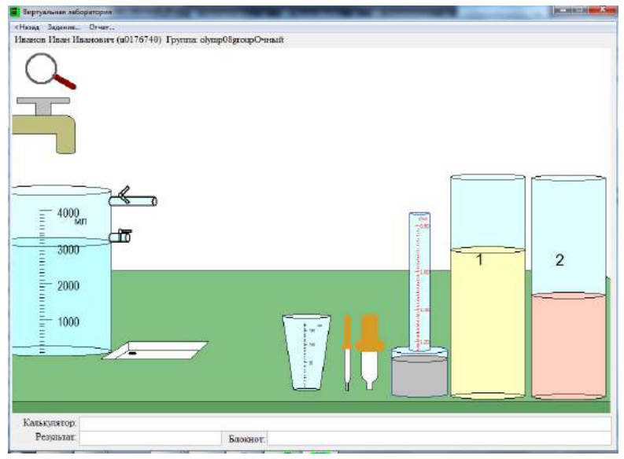Open the "Отчет..." menu
Screen dimensions: 624x459
click(102, 28)
